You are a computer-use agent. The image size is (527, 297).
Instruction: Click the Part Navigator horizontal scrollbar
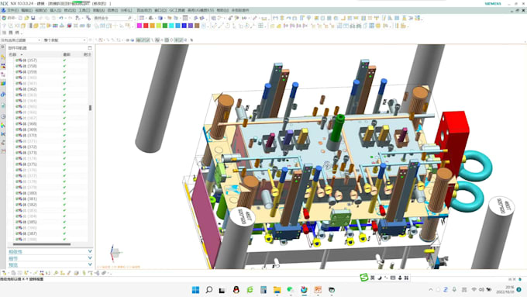coord(42,244)
